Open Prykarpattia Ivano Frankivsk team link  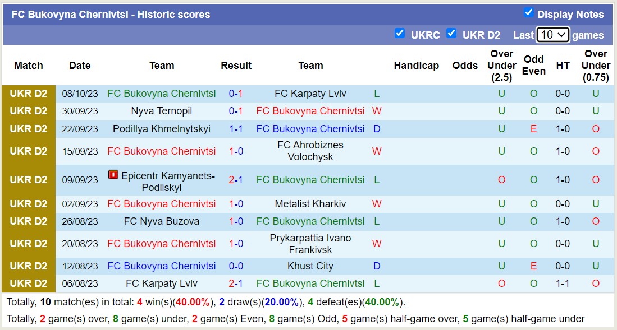(310, 244)
